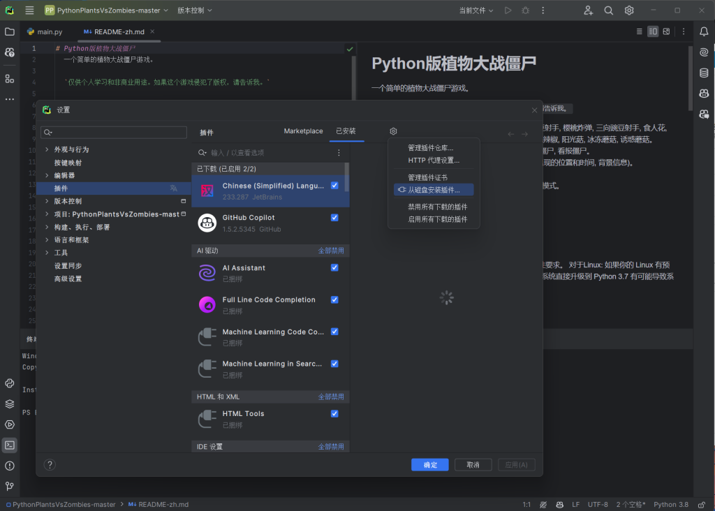Open the Git tool window icon
The width and height of the screenshot is (715, 511).
(10, 486)
